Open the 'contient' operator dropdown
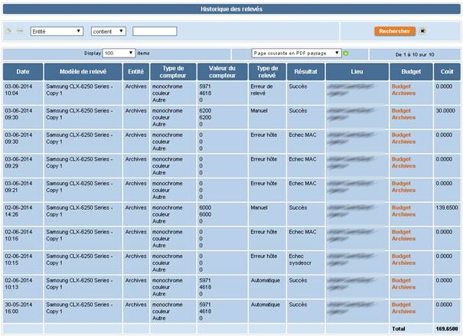463x336 pixels. [x=109, y=31]
